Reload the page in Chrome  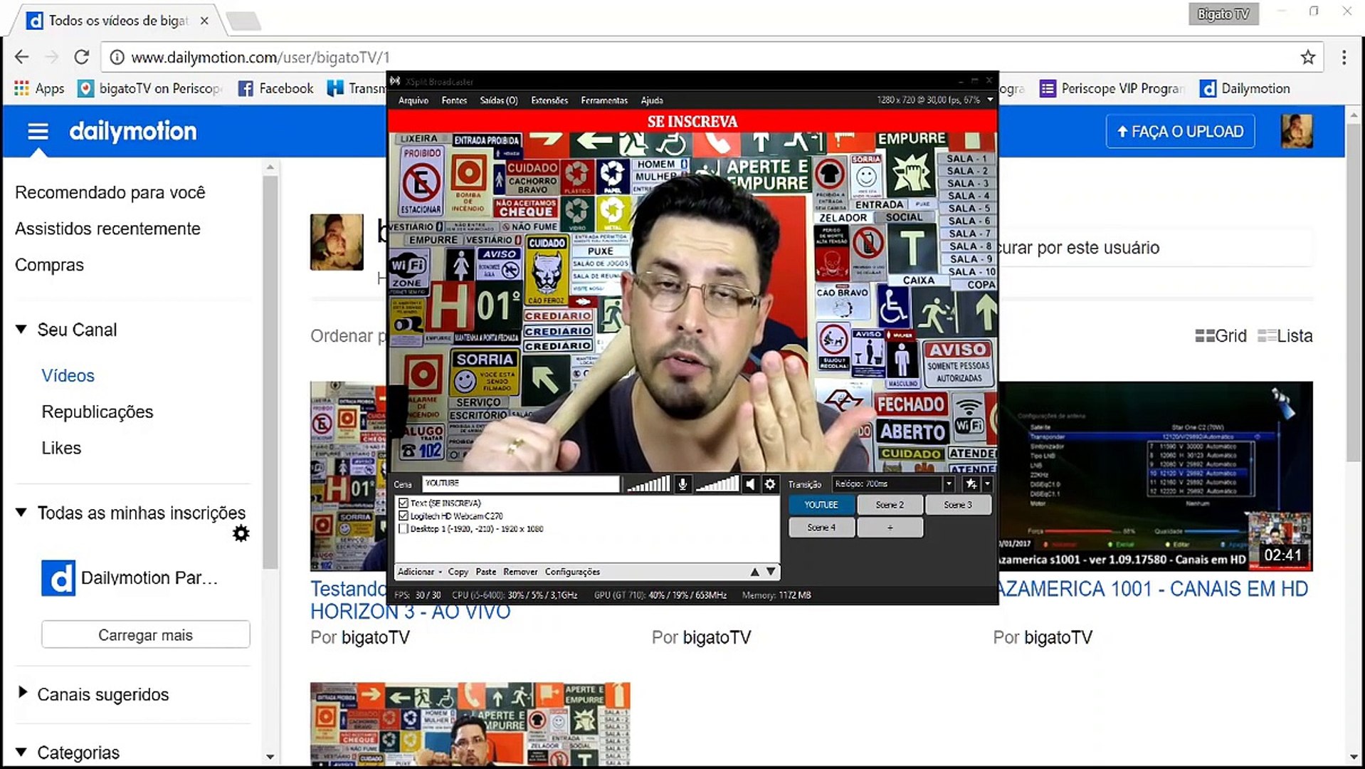coord(82,57)
